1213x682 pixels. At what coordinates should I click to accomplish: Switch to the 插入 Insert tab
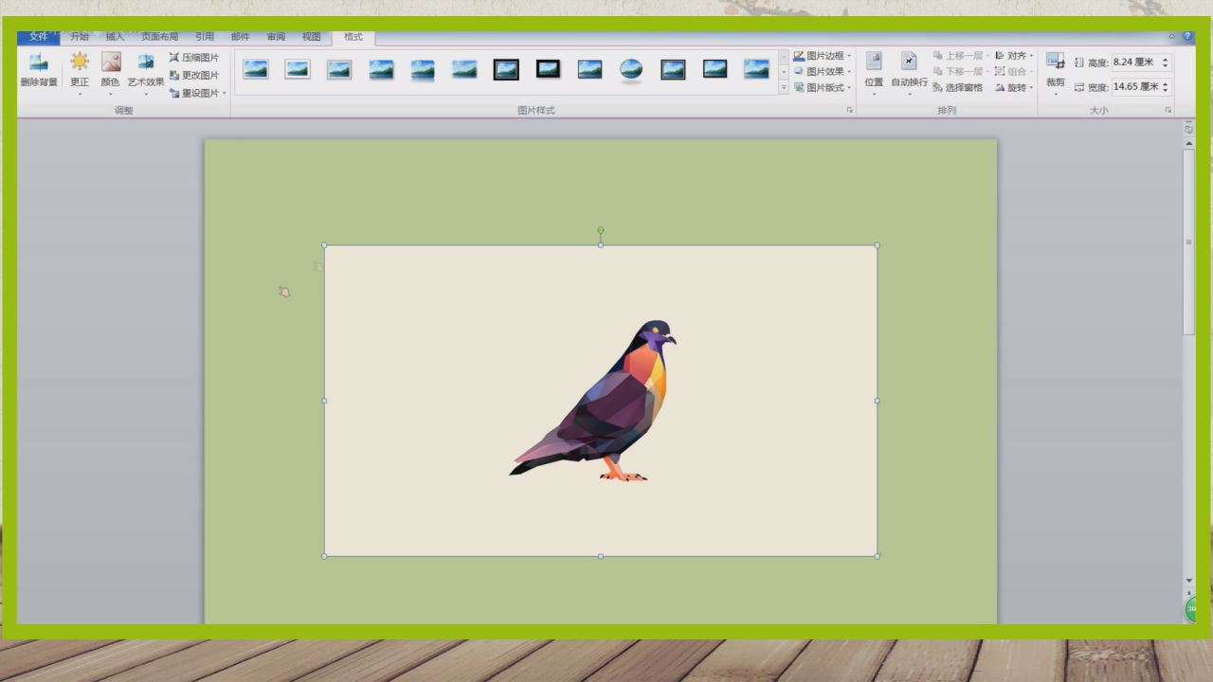115,37
